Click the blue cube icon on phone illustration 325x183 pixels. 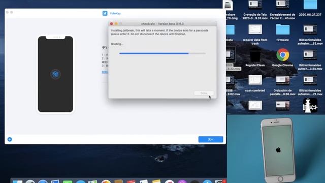pos(55,74)
